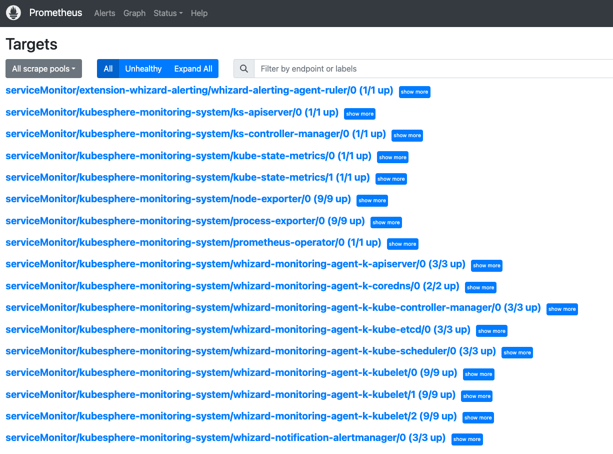Show more for agent-k-kube-controller-manager/0

pyautogui.click(x=562, y=309)
